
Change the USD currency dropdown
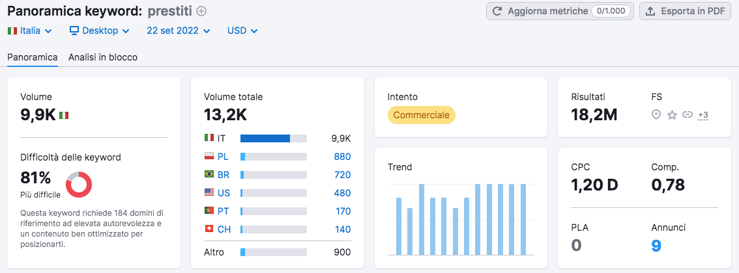(x=242, y=31)
